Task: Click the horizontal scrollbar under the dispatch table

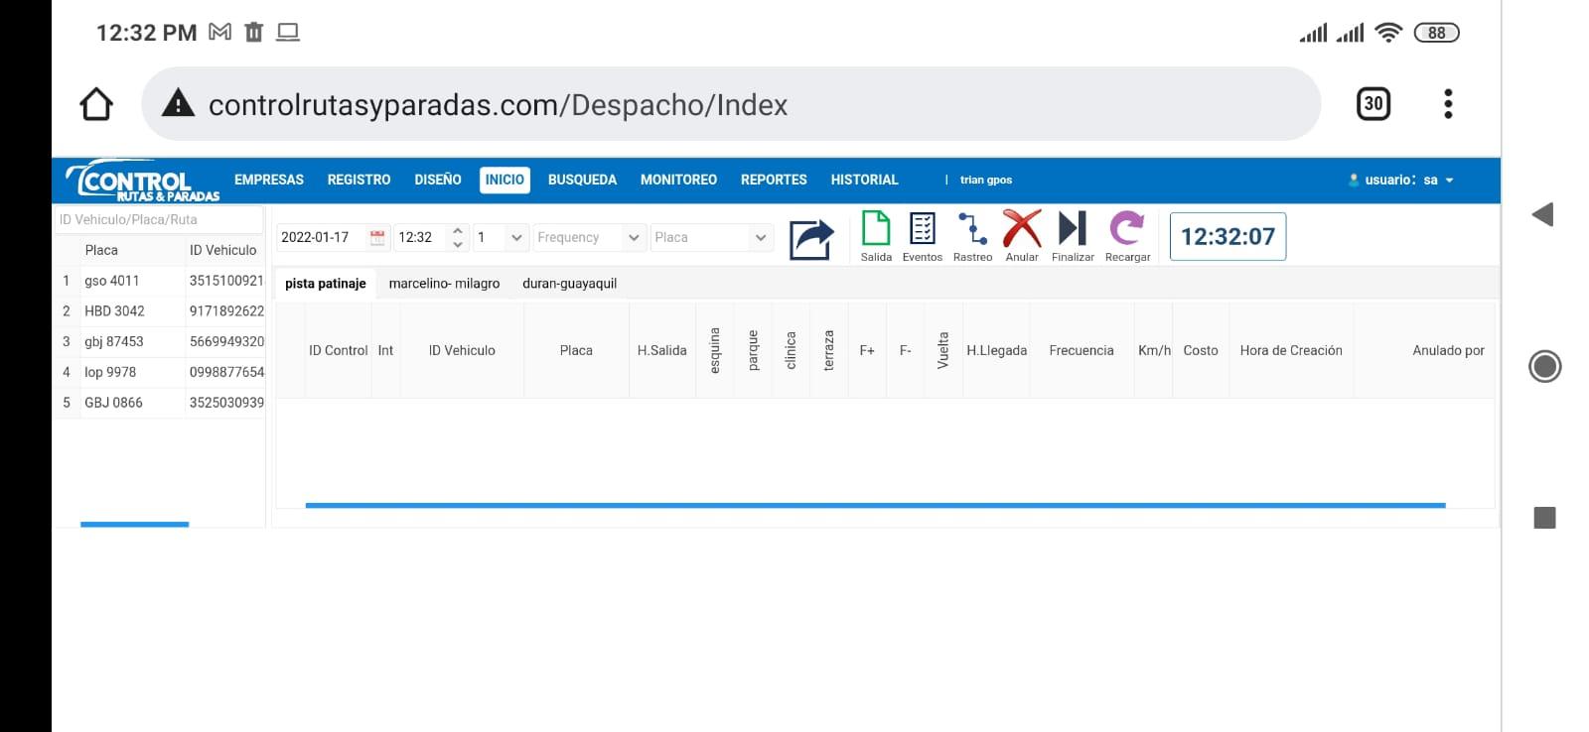Action: point(875,505)
